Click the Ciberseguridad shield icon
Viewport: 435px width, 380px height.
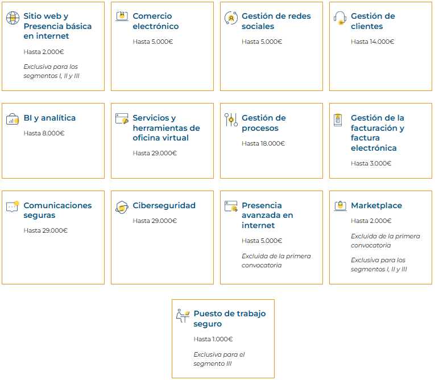(x=122, y=207)
